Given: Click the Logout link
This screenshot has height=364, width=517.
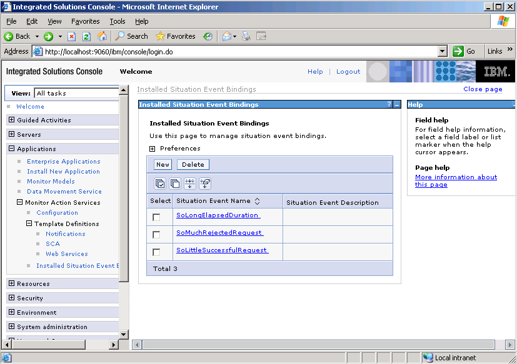Looking at the screenshot, I should coord(348,71).
